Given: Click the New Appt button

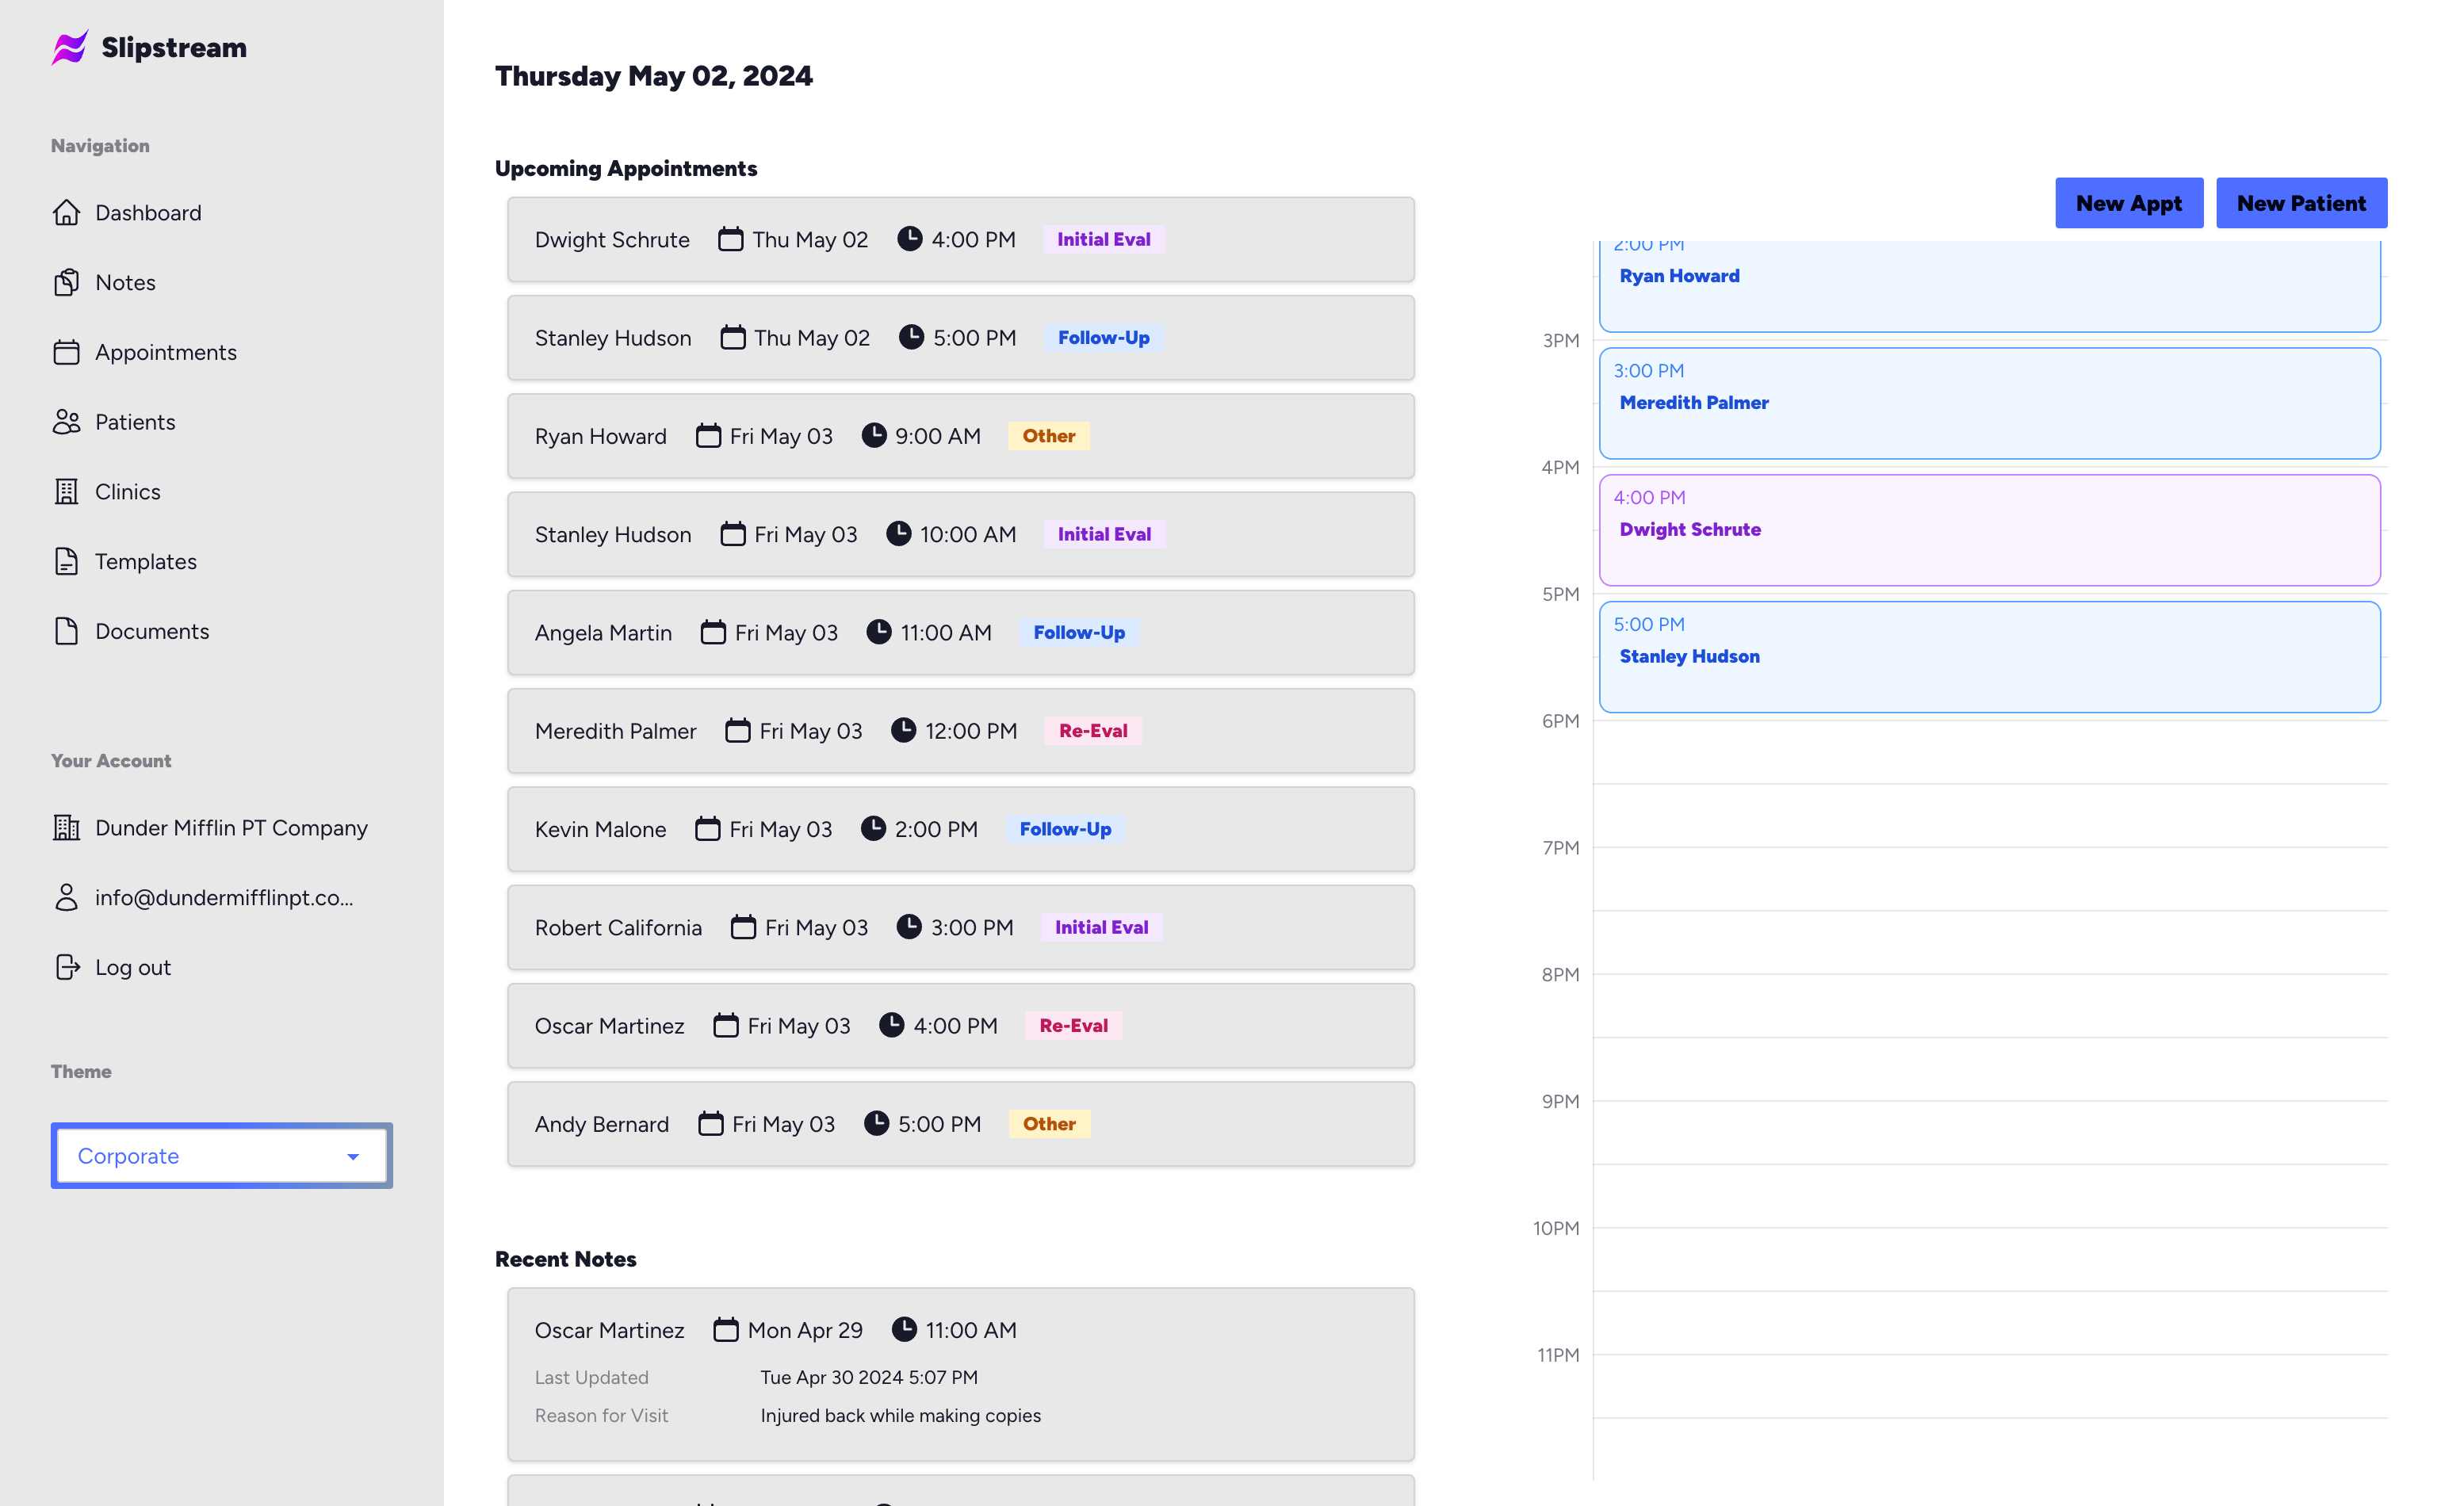Looking at the screenshot, I should click(2129, 202).
